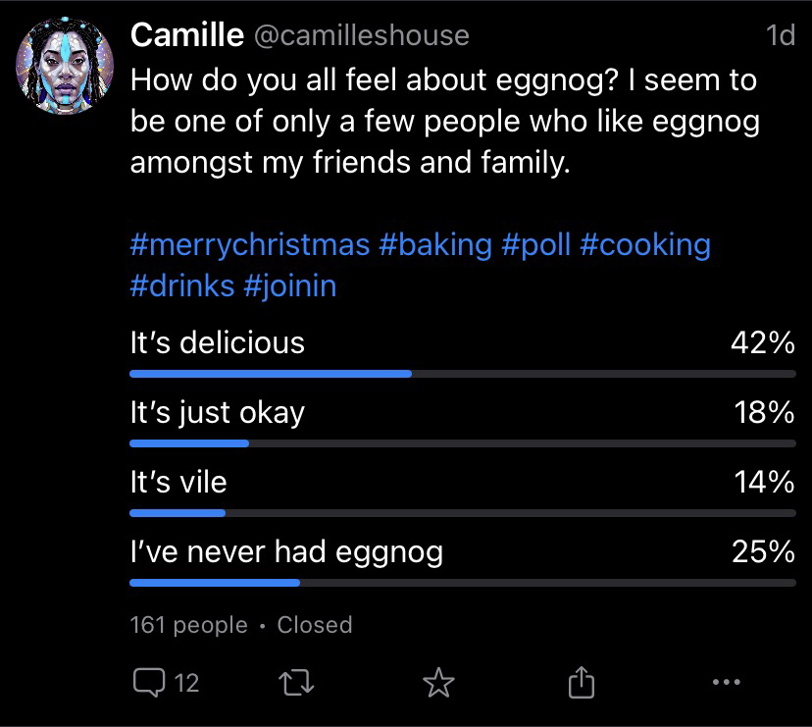The image size is (812, 727).
Task: Open the reply comment icon
Action: (149, 682)
